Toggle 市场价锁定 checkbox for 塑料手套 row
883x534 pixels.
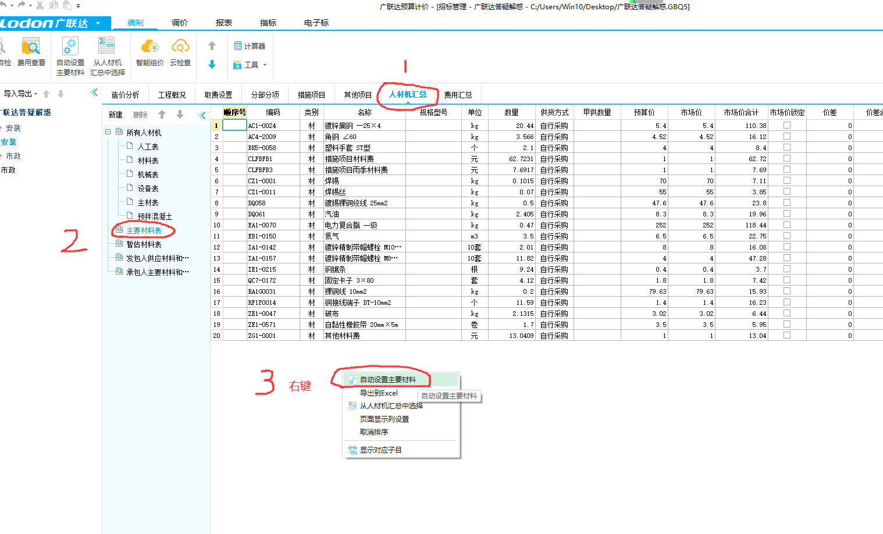[x=787, y=147]
